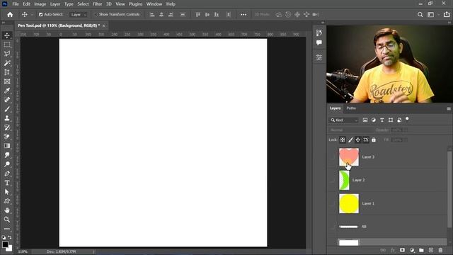Select the Custom Shape tool
This screenshot has width=453, height=255.
click(x=7, y=201)
